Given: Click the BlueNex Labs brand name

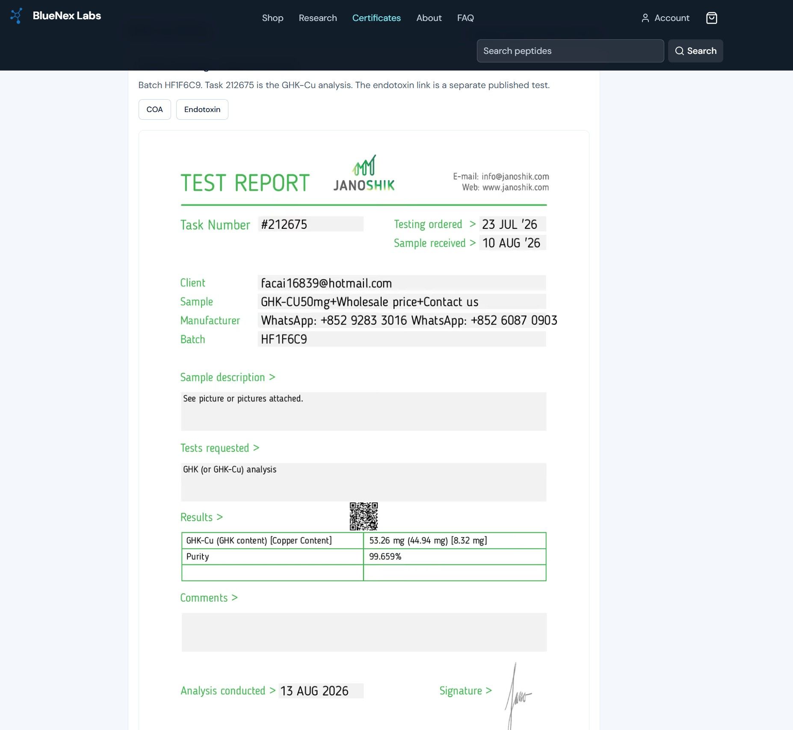Looking at the screenshot, I should pos(67,16).
